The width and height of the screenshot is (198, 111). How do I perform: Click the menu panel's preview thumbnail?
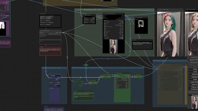click(x=194, y=103)
